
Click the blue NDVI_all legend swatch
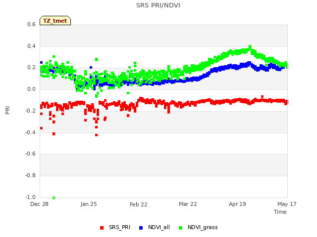[141, 228]
